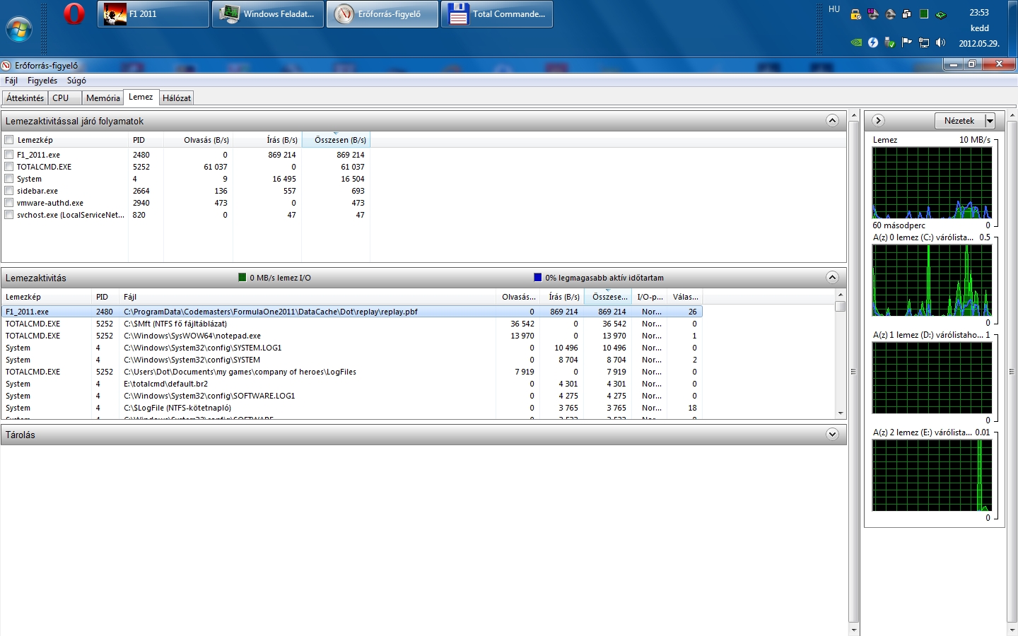Select the C:\$LogFile (NTFS-kötetnapló) row
Image resolution: width=1018 pixels, height=636 pixels.
(x=352, y=408)
